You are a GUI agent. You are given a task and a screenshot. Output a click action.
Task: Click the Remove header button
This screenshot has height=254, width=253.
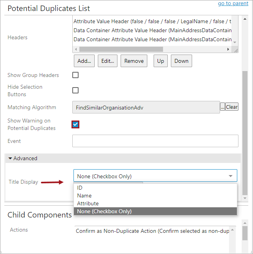click(x=134, y=61)
